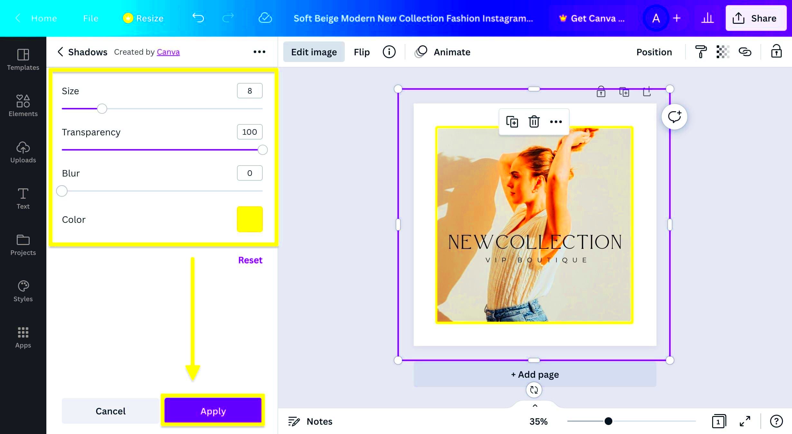This screenshot has height=434, width=792.
Task: Click the undo arrow icon
Action: tap(199, 18)
